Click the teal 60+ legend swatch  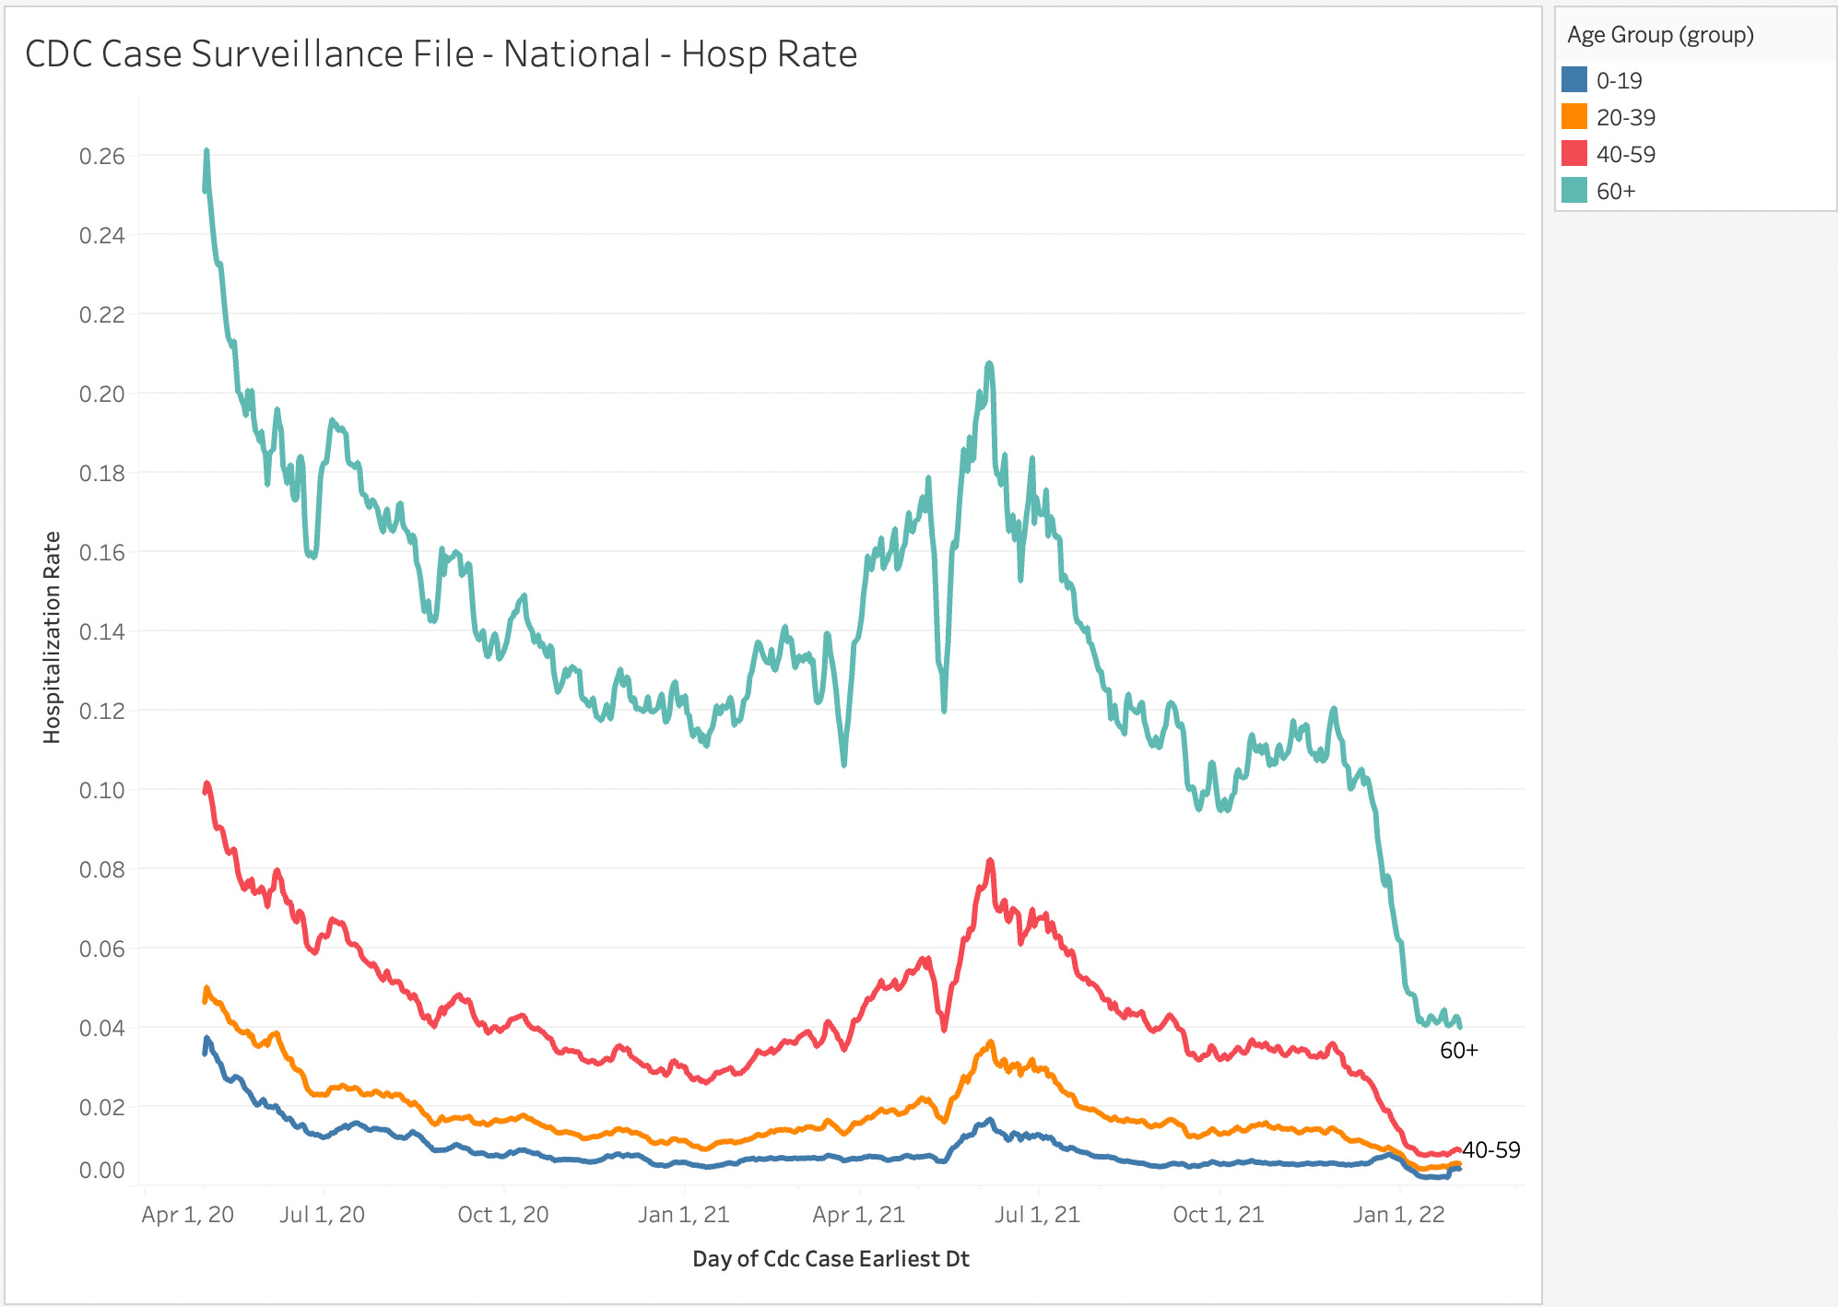1574,191
